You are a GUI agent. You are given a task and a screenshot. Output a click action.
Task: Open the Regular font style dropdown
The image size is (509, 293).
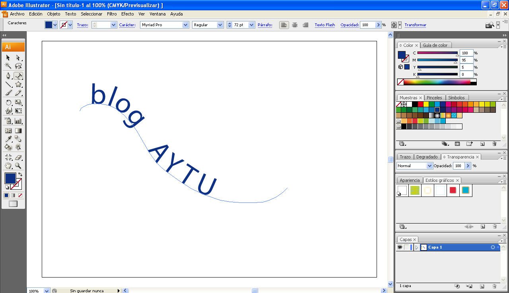220,25
